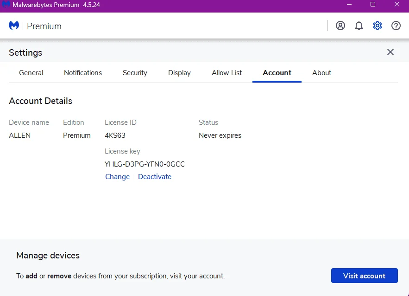Viewport: 409px width, 296px height.
Task: Open the Allow List tab
Action: [x=227, y=73]
